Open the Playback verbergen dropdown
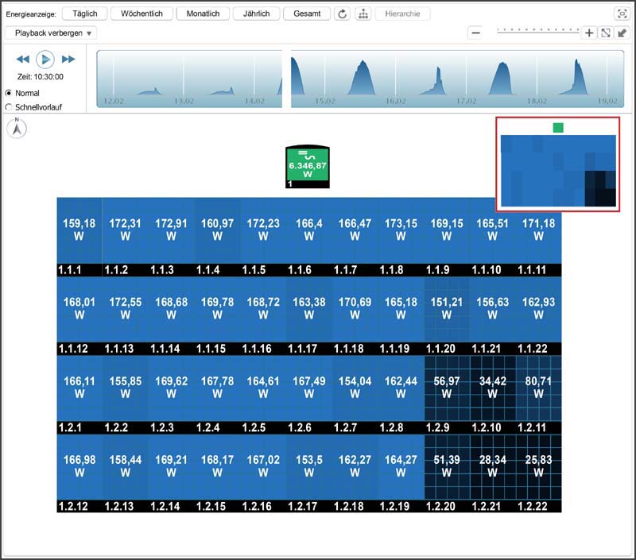The image size is (636, 560). coord(50,33)
